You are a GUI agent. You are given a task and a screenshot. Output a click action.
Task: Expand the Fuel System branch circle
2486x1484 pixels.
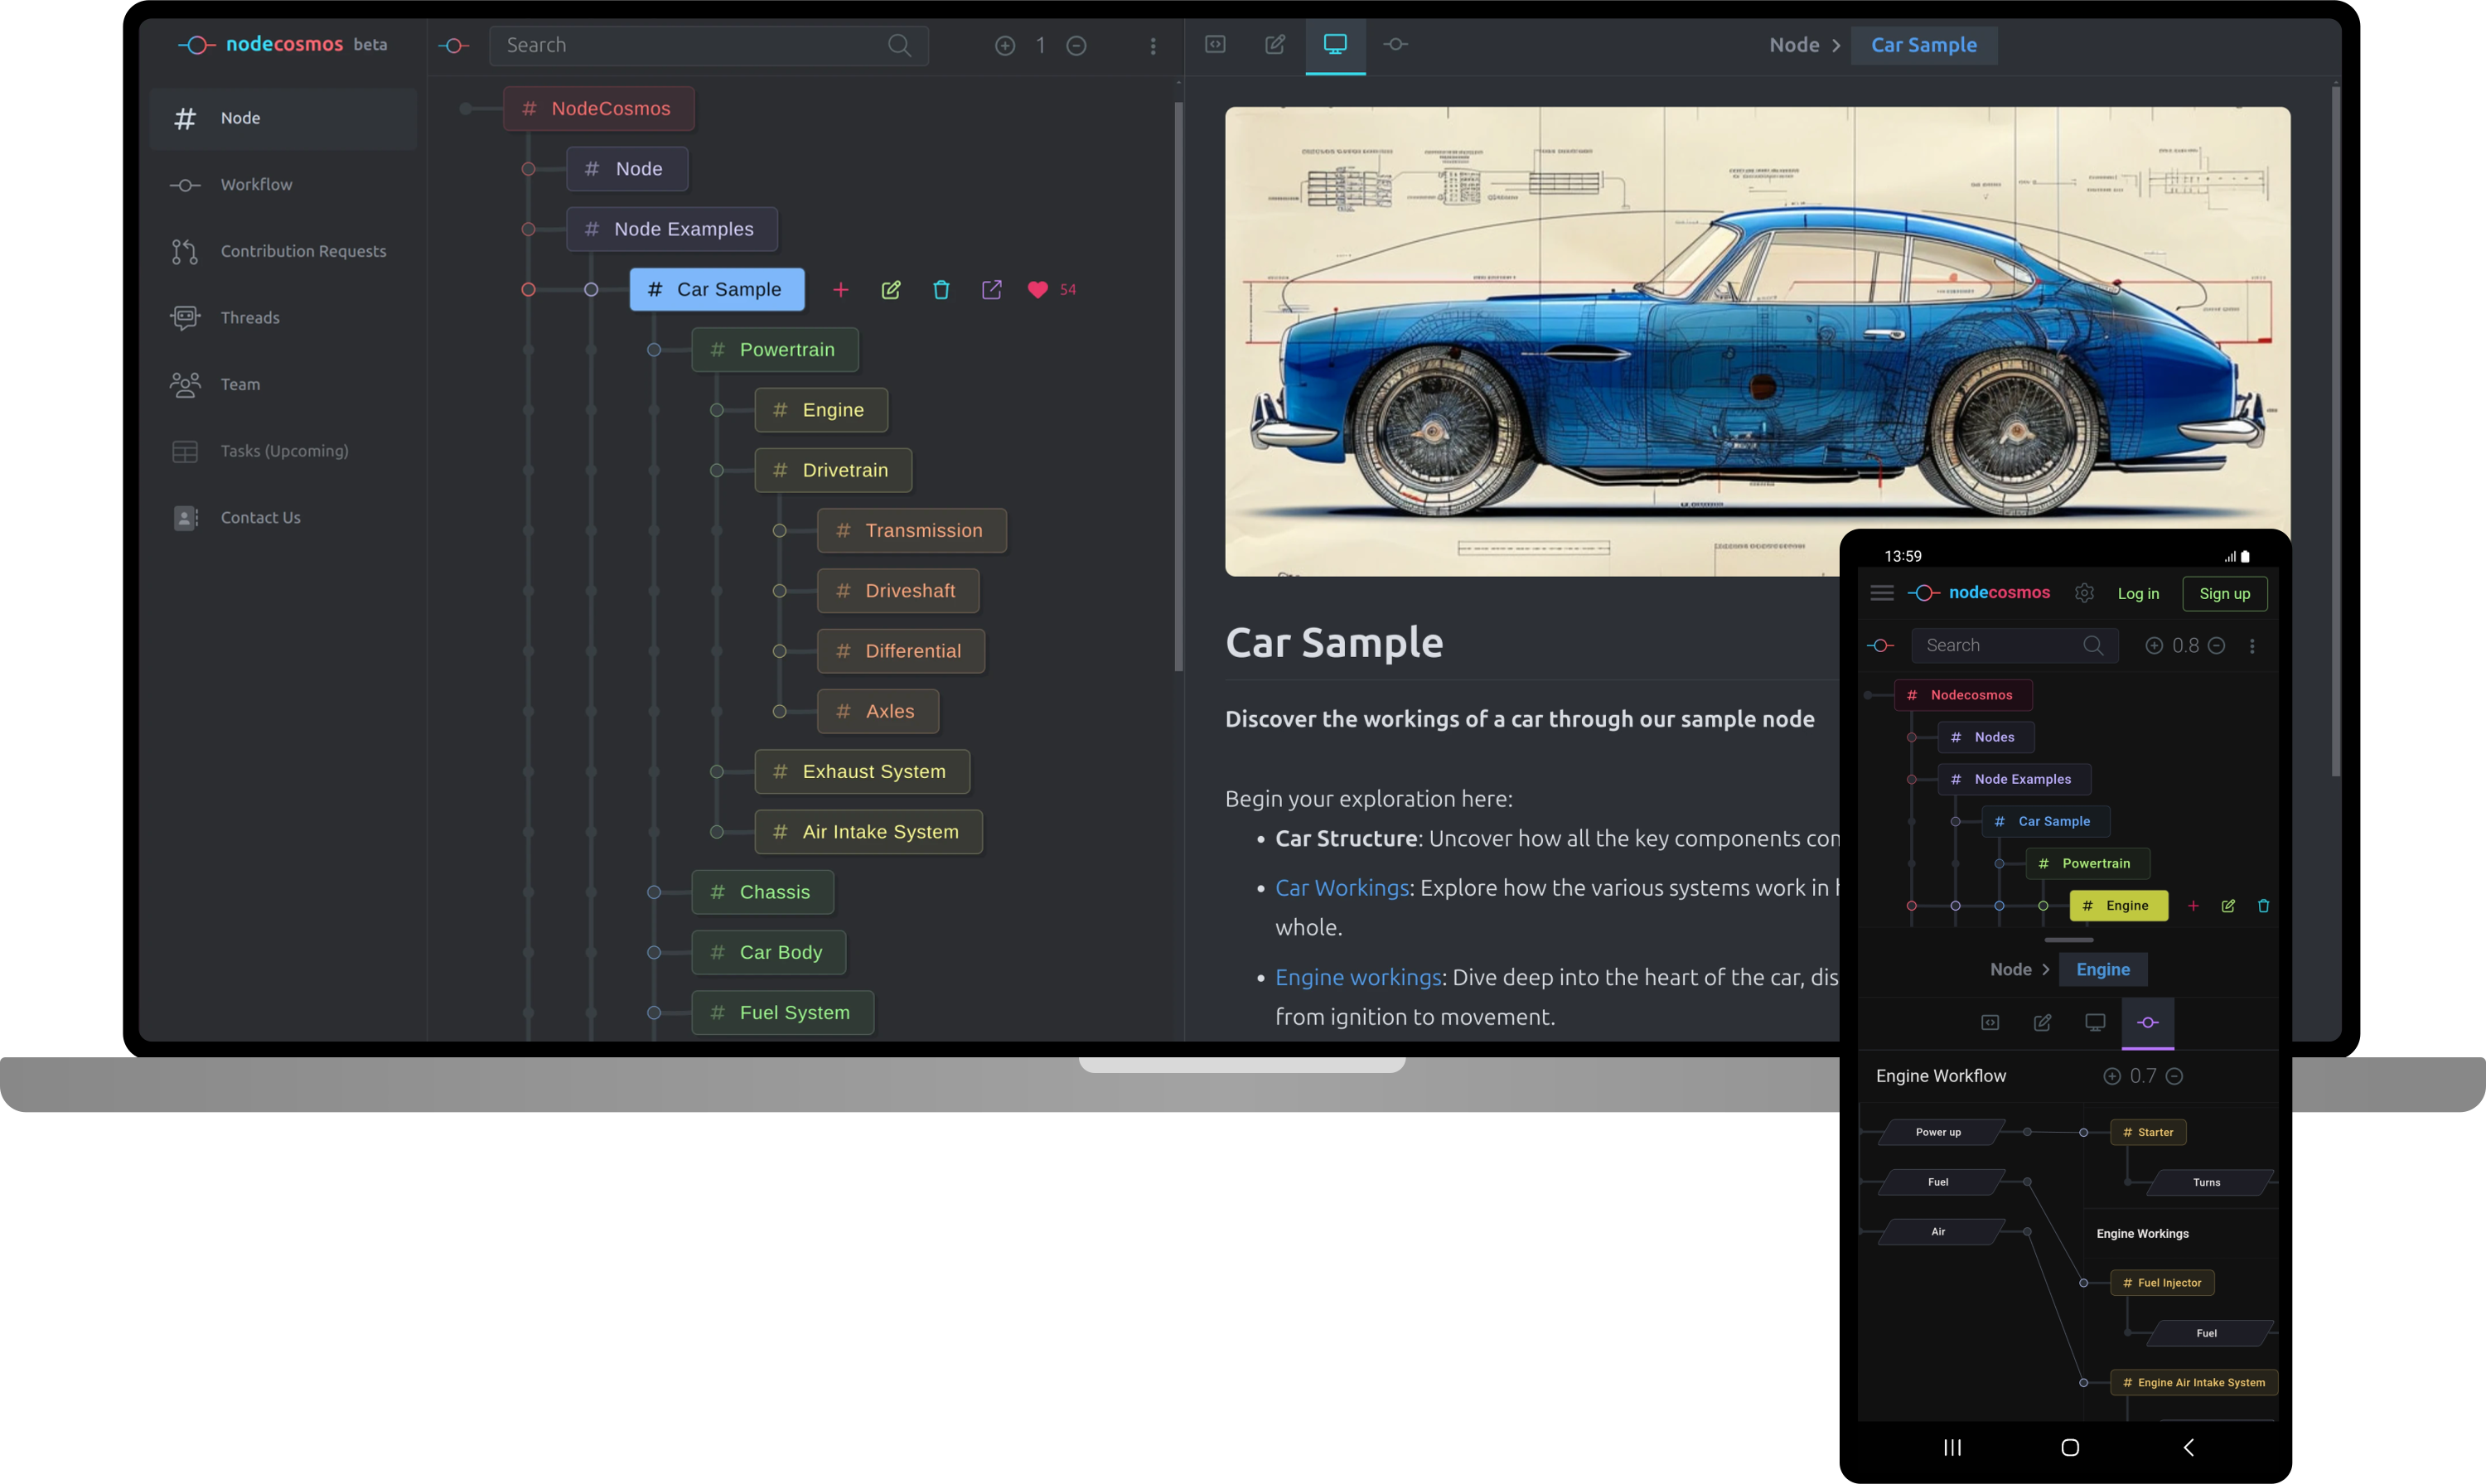click(x=654, y=1013)
